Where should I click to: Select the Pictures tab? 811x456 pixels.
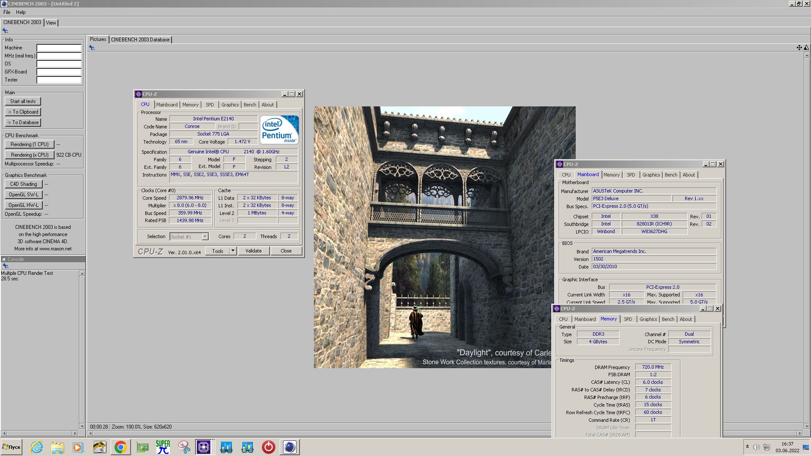(98, 39)
